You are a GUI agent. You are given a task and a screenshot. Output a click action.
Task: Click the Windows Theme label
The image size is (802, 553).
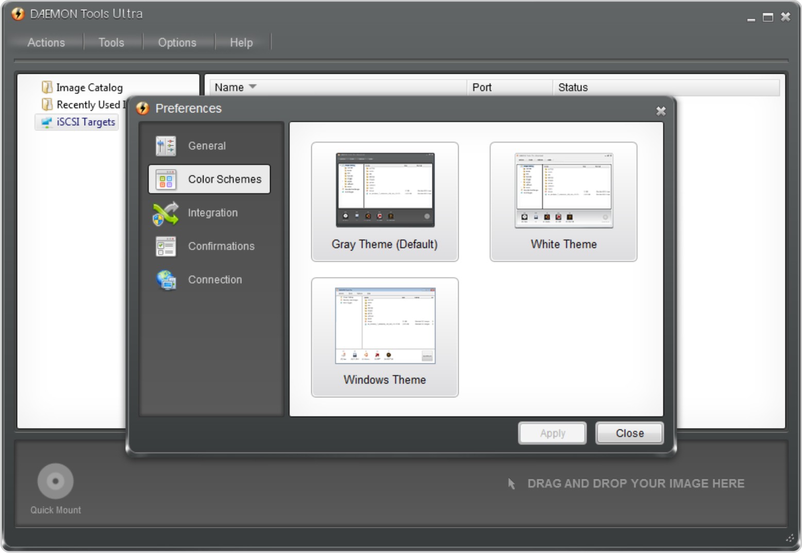pyautogui.click(x=385, y=380)
